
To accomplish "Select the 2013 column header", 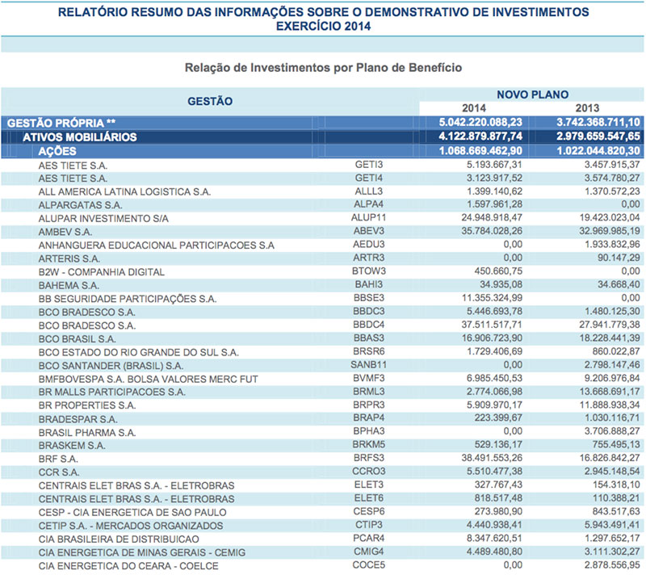I will pyautogui.click(x=588, y=108).
